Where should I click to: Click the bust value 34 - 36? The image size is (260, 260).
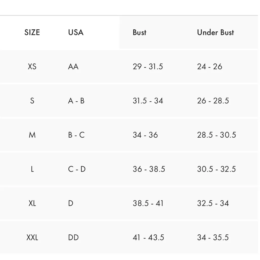tap(145, 135)
